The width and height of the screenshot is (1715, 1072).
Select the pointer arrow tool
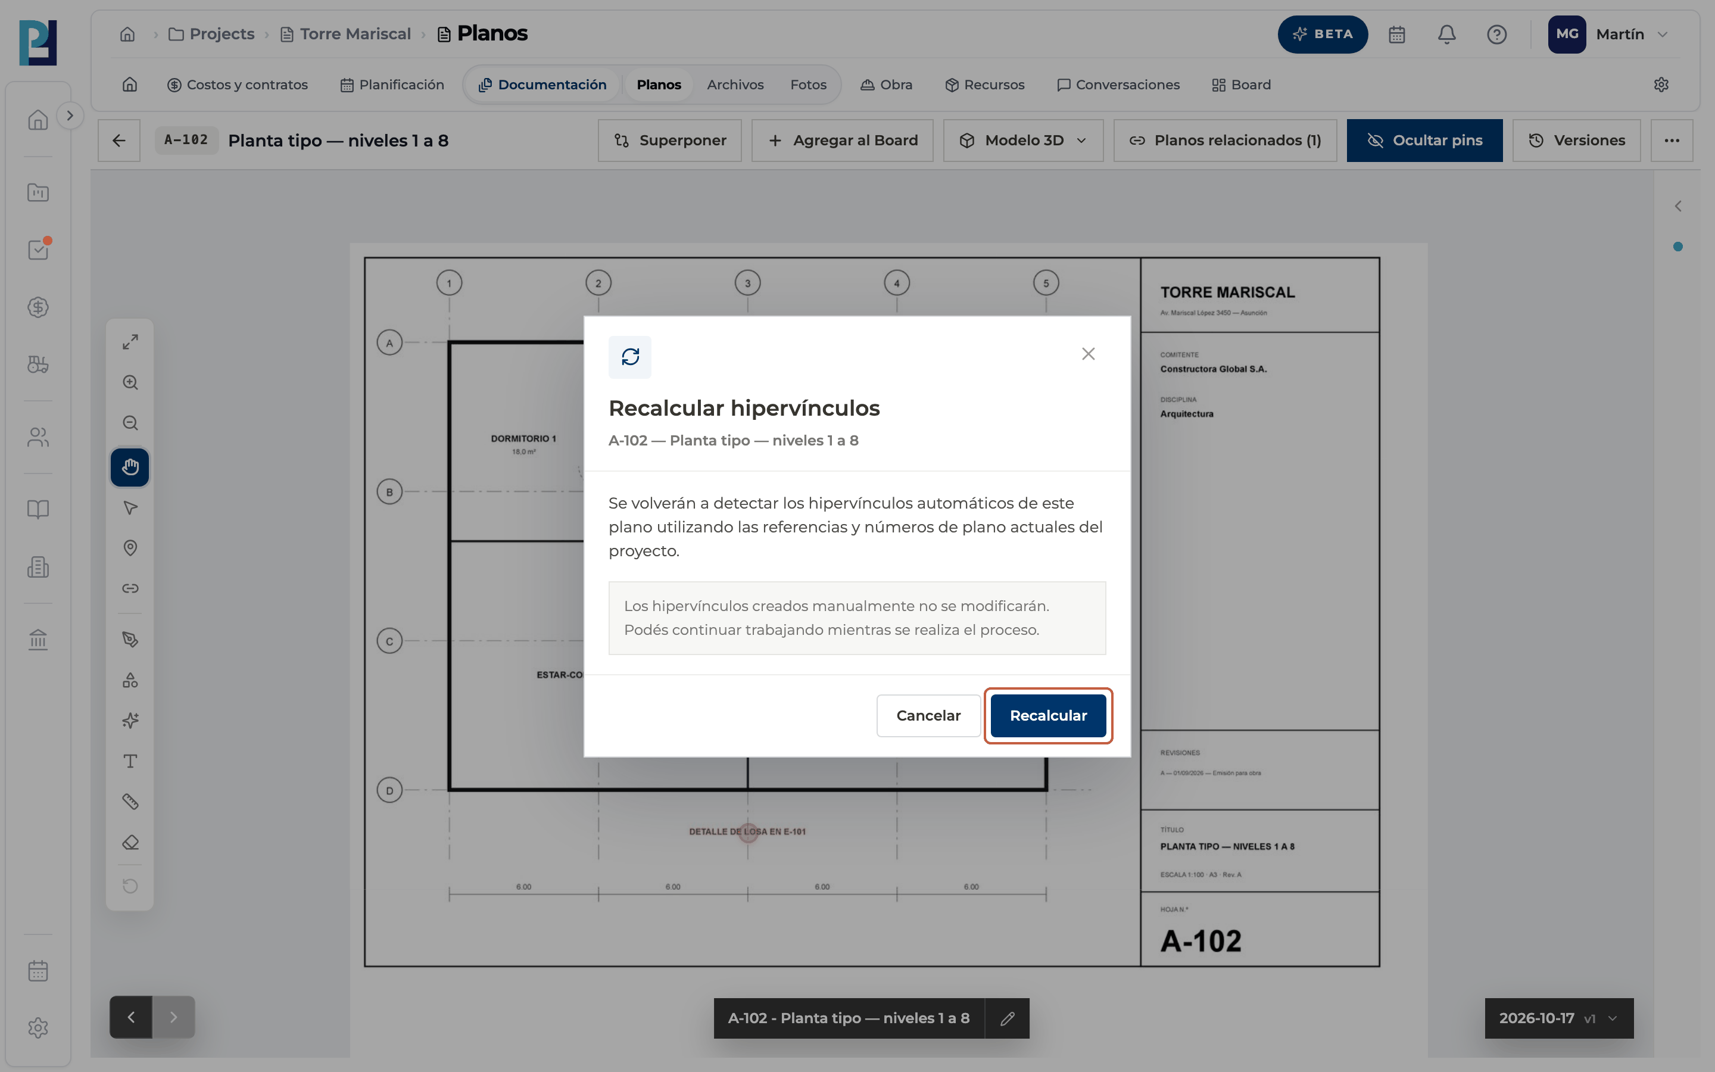[x=130, y=507]
